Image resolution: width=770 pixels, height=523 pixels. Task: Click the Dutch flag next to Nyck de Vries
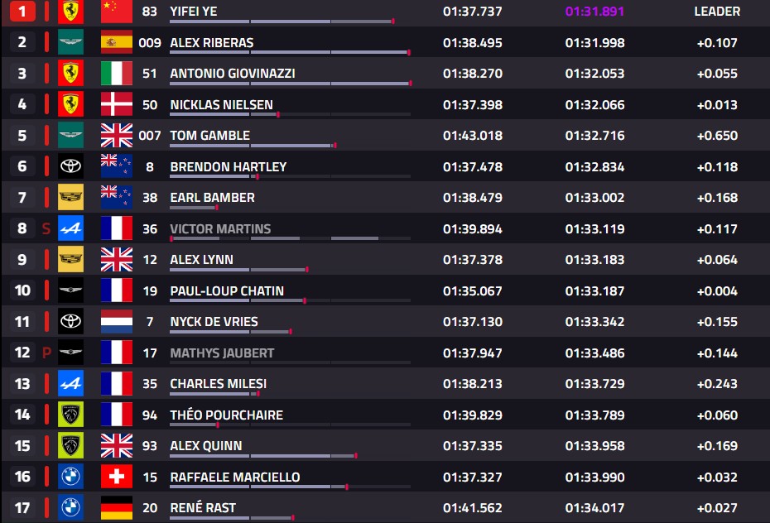point(117,321)
